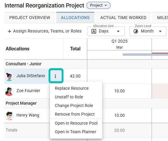Open the Project type dropdown chip
168x141 pixels.
pyautogui.click(x=98, y=5)
